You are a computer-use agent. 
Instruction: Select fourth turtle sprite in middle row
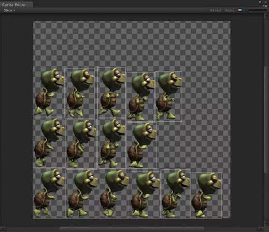pyautogui.click(x=142, y=145)
